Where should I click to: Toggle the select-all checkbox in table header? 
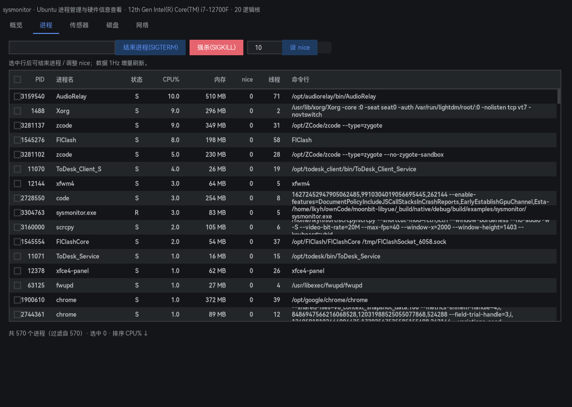tap(17, 79)
